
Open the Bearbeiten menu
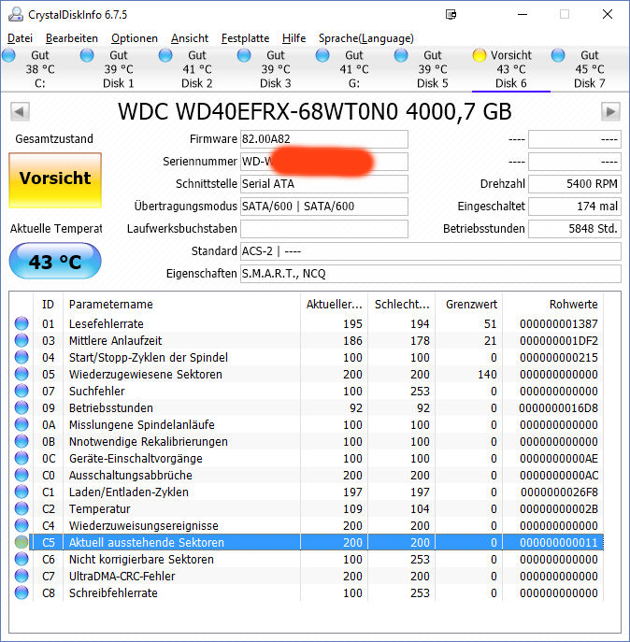click(72, 38)
